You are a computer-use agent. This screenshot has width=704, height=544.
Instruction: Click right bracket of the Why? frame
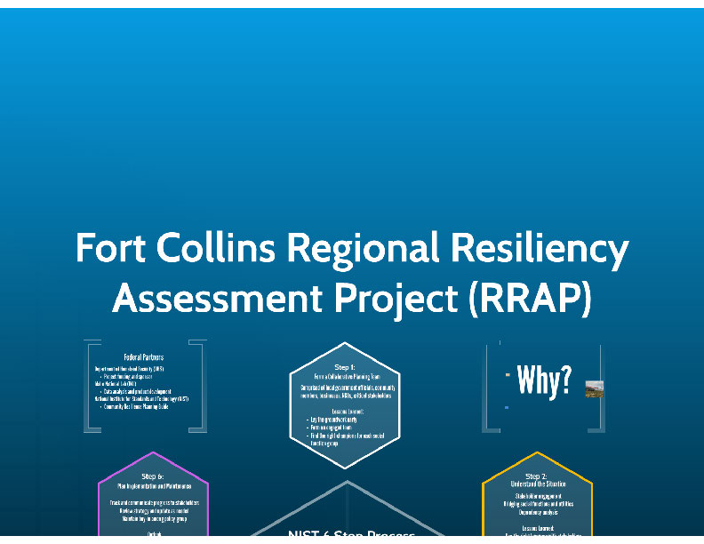(x=603, y=386)
